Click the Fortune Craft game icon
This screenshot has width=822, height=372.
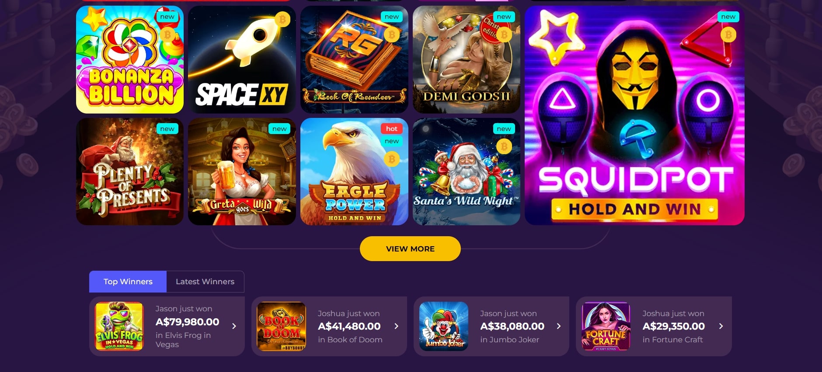[606, 326]
